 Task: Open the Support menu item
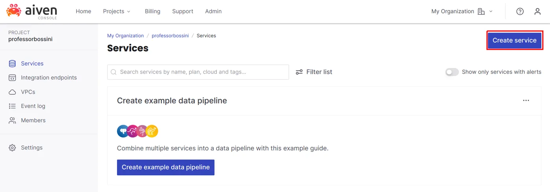[x=183, y=11]
